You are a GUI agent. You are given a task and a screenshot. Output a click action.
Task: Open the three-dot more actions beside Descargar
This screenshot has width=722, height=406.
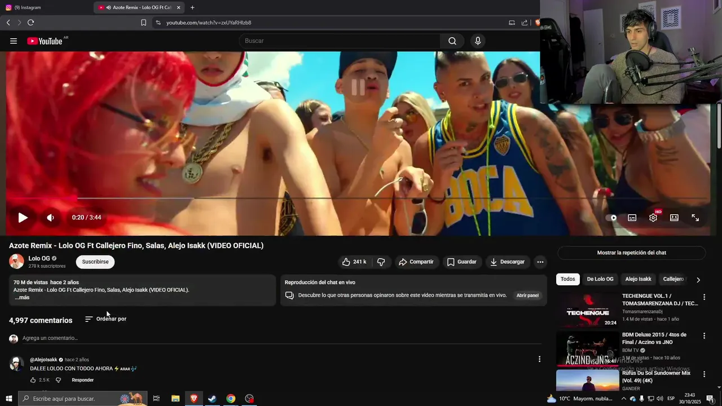point(540,262)
